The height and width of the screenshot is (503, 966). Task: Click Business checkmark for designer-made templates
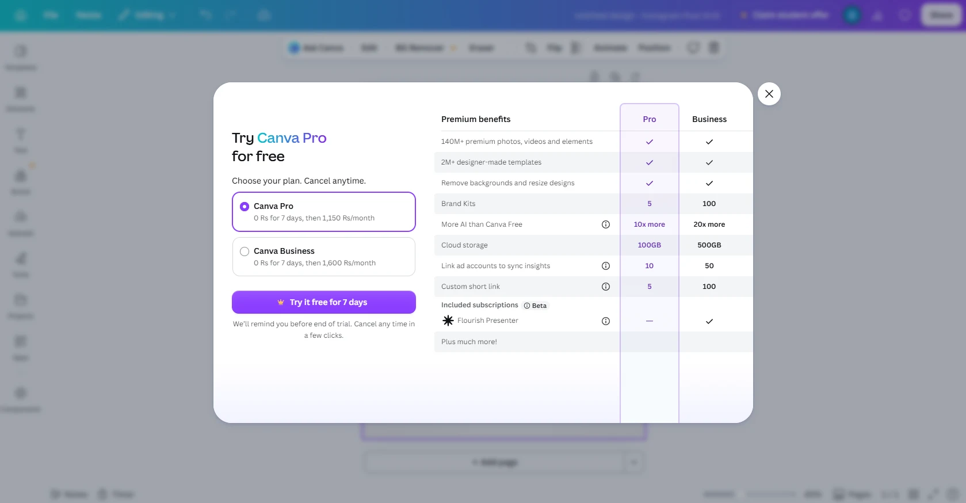pos(709,162)
